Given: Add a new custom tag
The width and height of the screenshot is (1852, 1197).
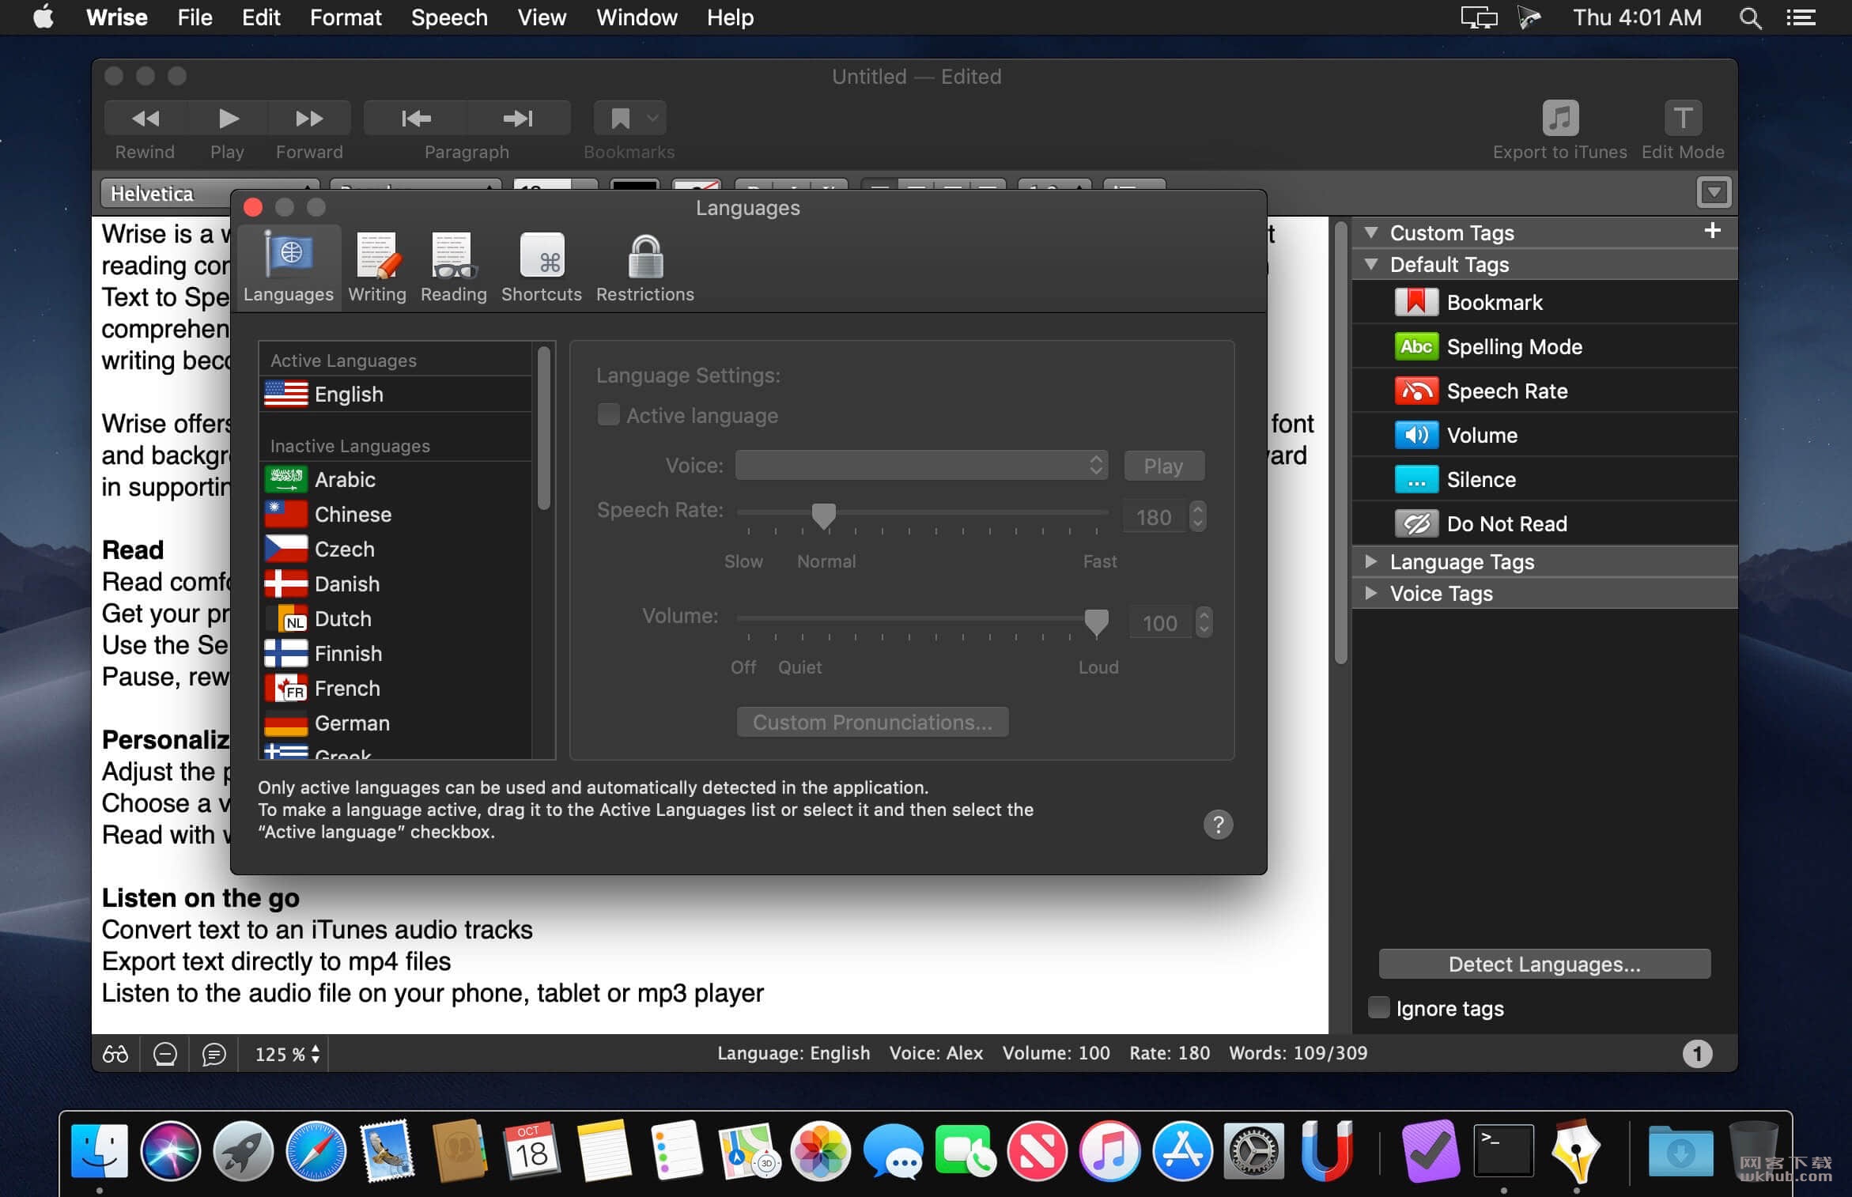Looking at the screenshot, I should (1712, 231).
